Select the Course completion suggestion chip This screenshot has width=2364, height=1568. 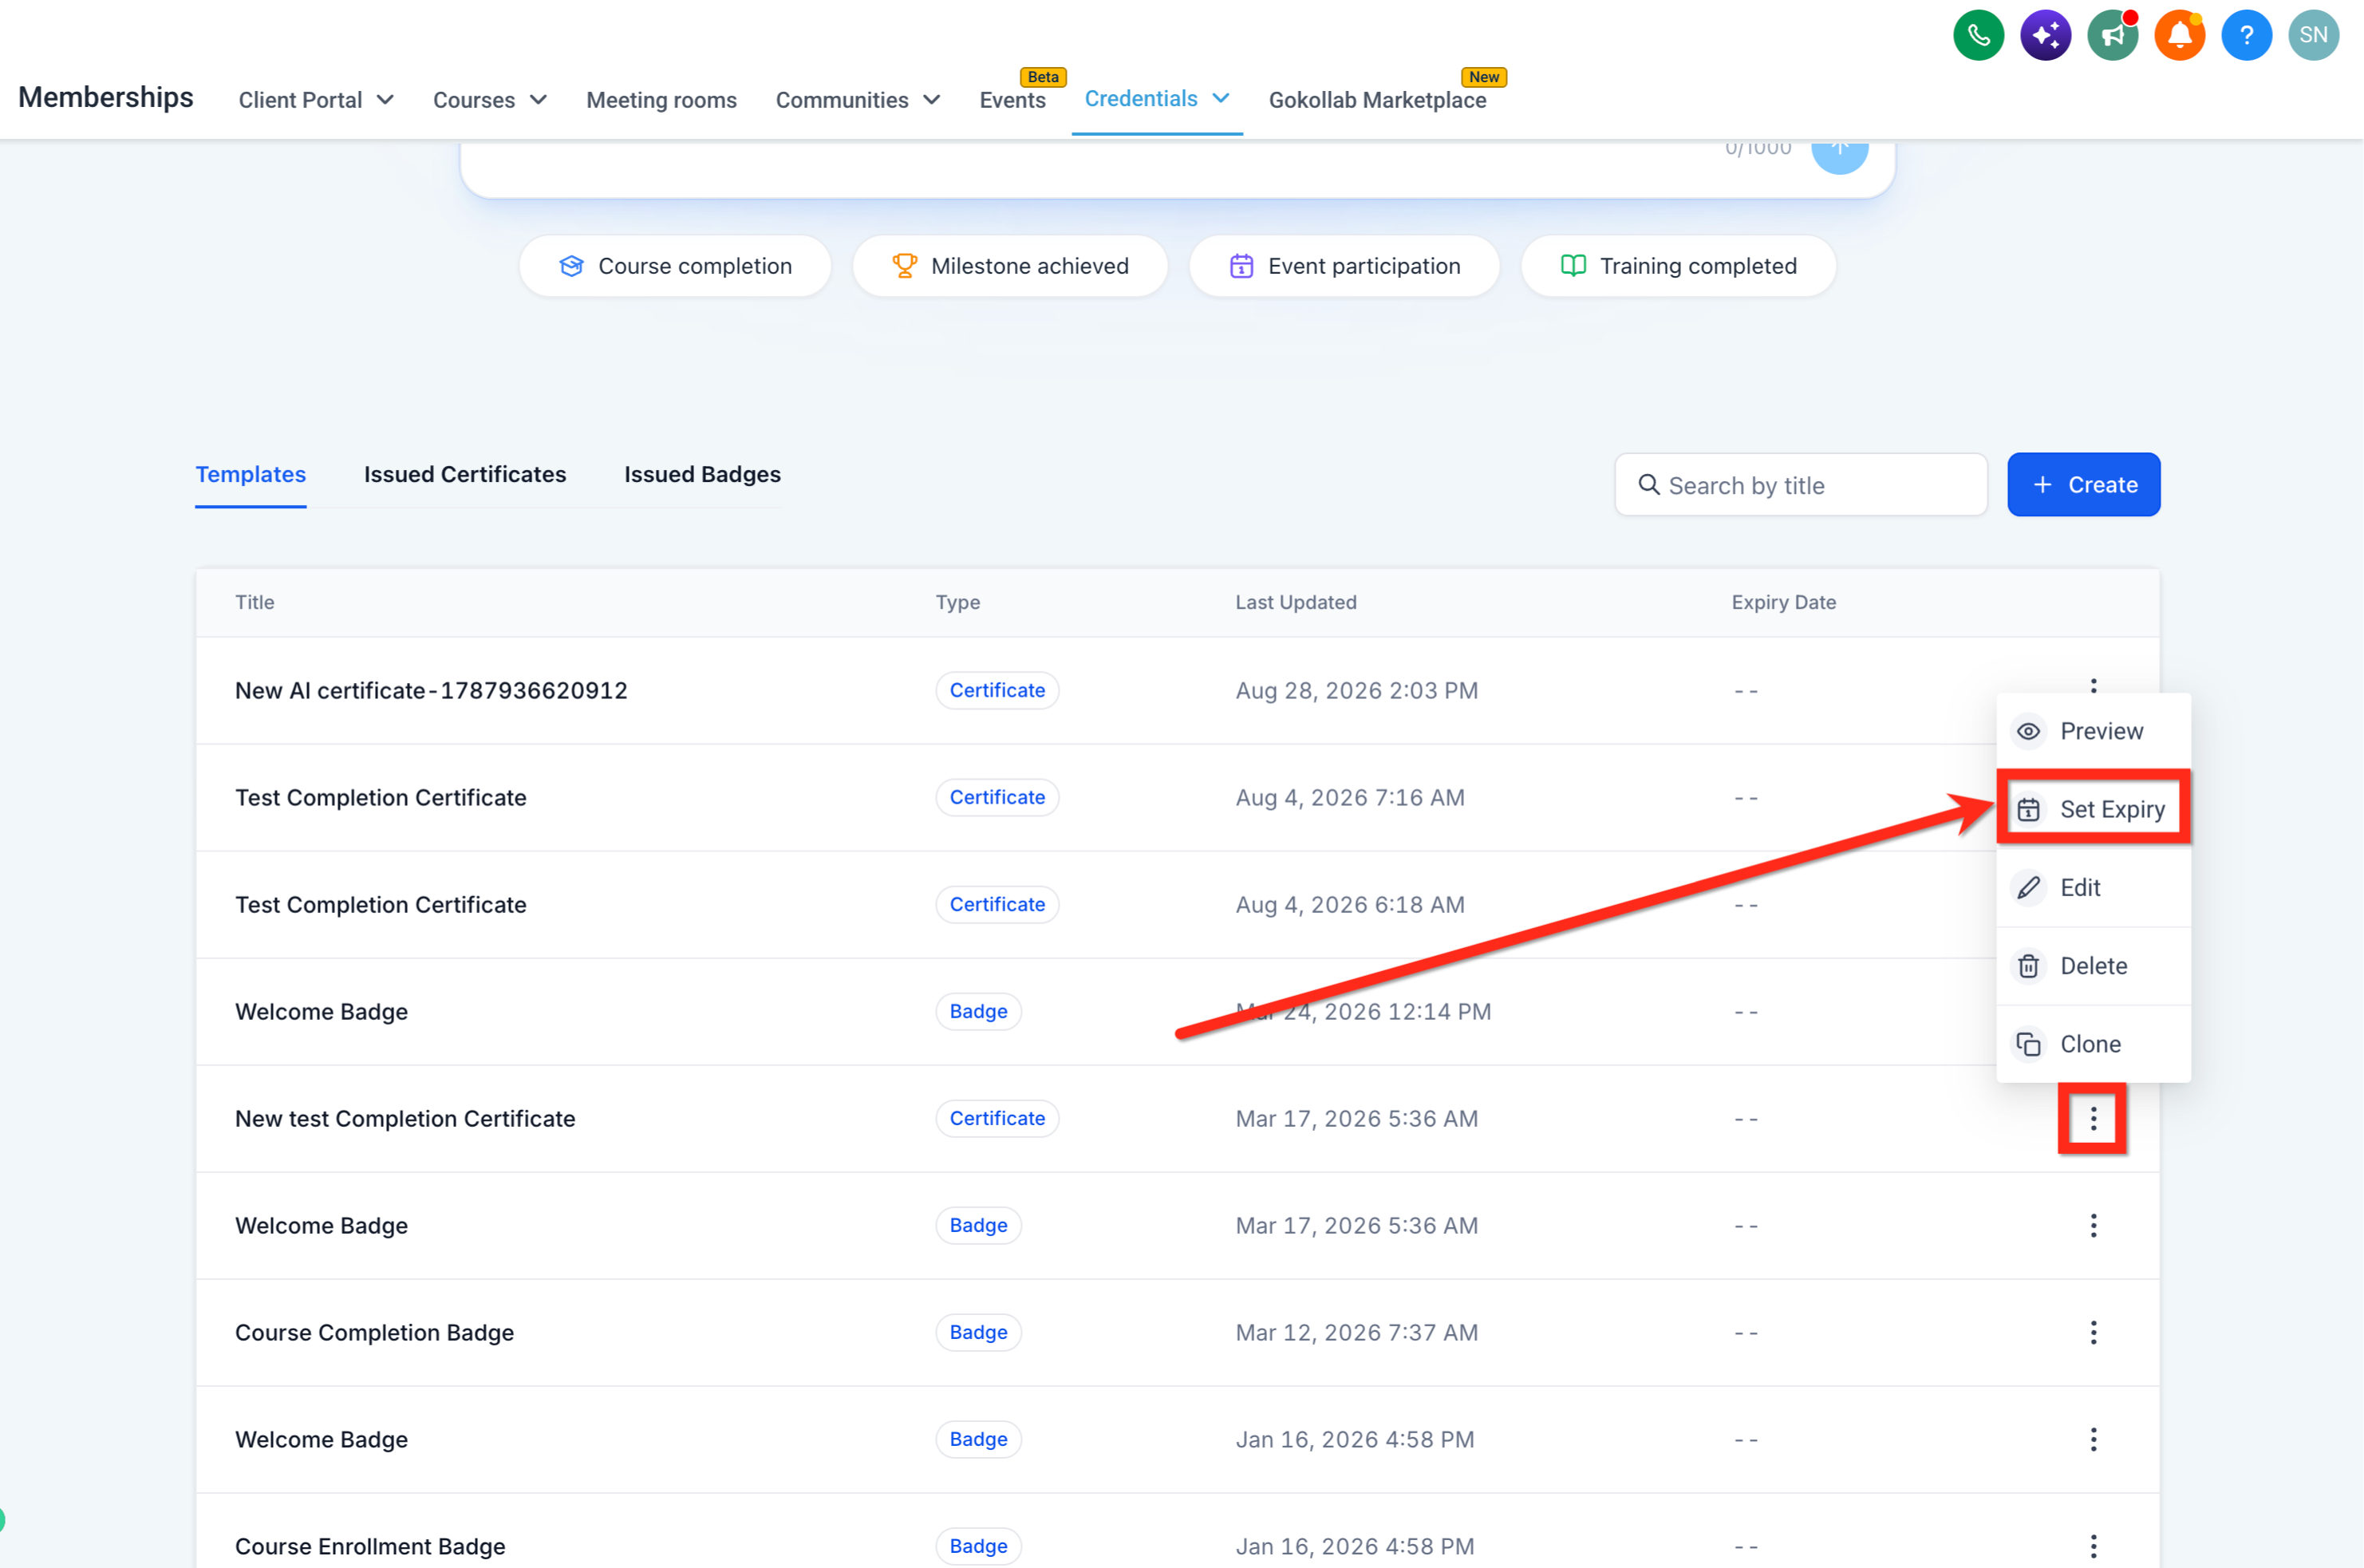point(675,266)
